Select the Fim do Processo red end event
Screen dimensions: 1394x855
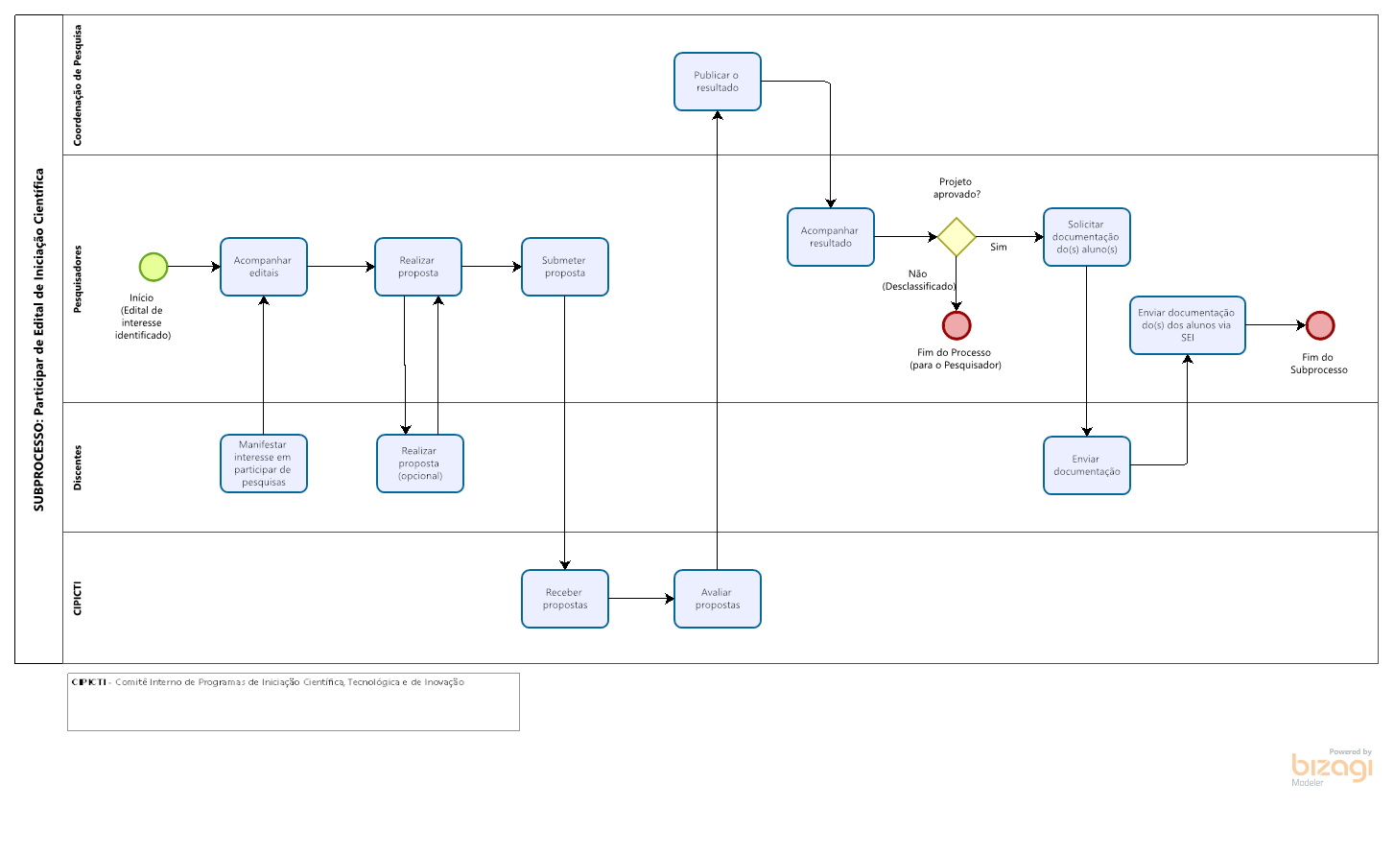(x=957, y=325)
